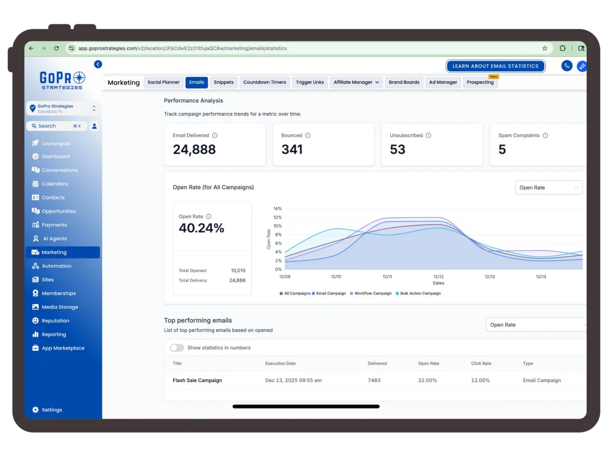Collapse sidebar with the arrow button
Image resolution: width=608 pixels, height=456 pixels.
click(x=98, y=64)
